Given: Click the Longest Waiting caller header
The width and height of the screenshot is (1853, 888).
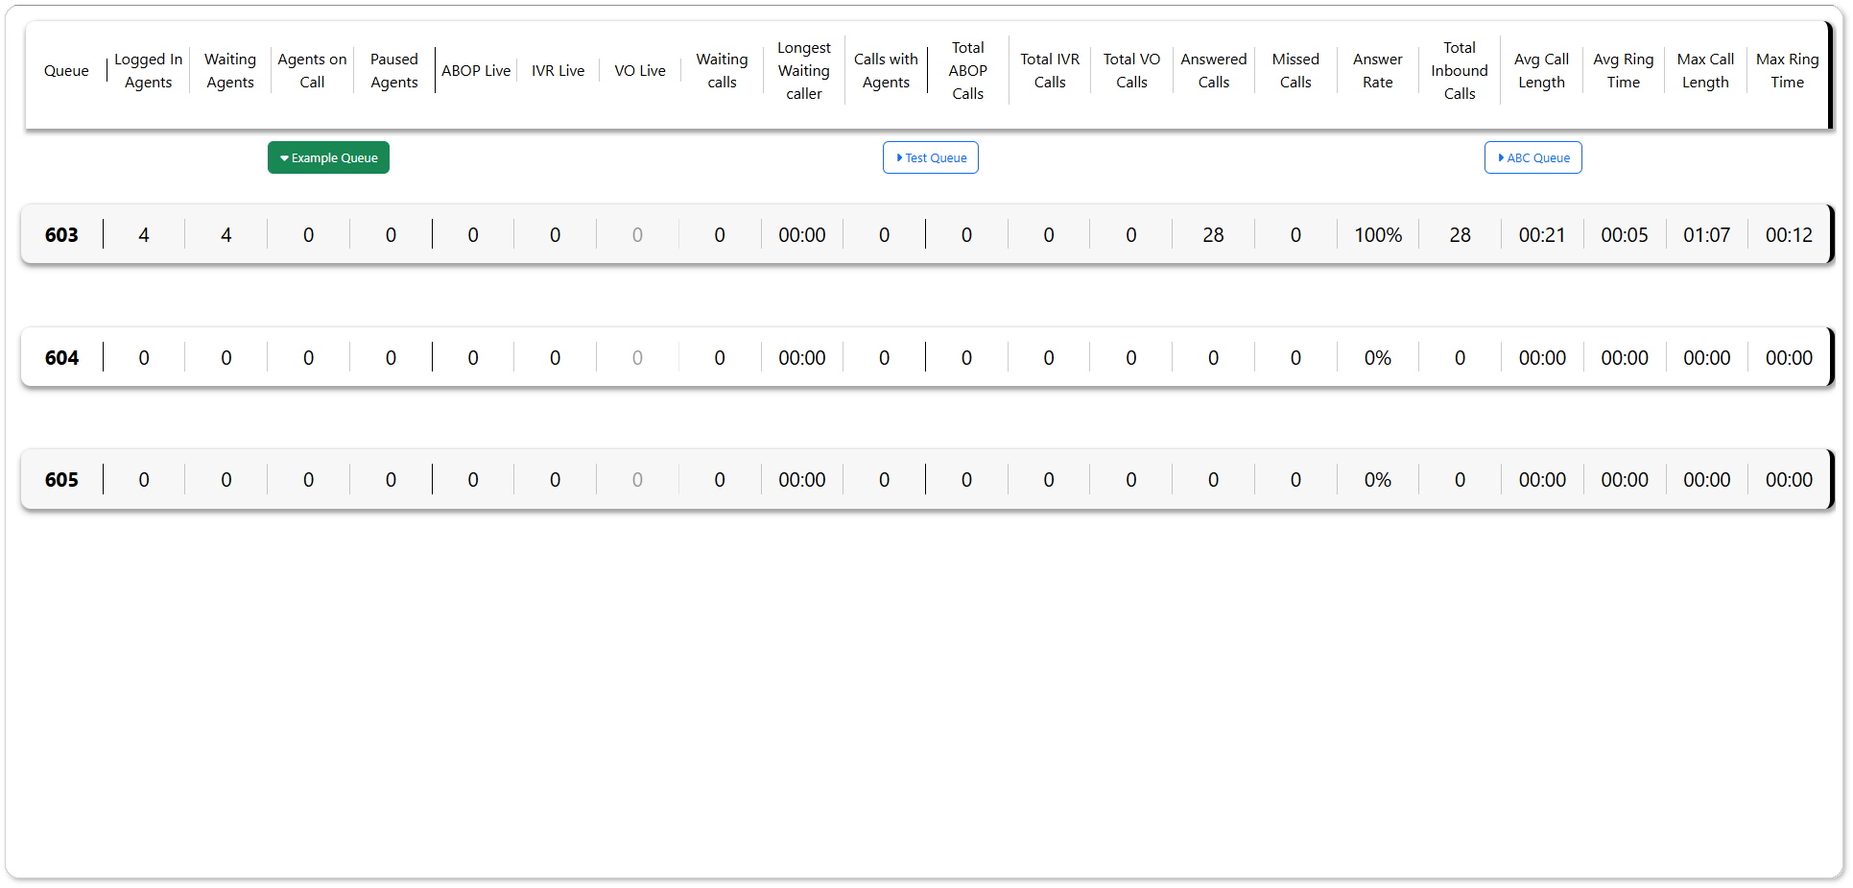Looking at the screenshot, I should (x=803, y=71).
